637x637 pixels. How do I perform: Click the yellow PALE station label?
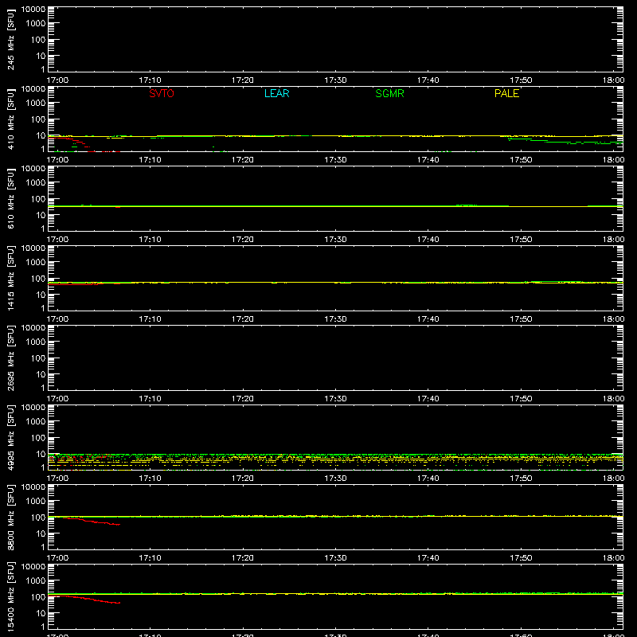[x=506, y=93]
